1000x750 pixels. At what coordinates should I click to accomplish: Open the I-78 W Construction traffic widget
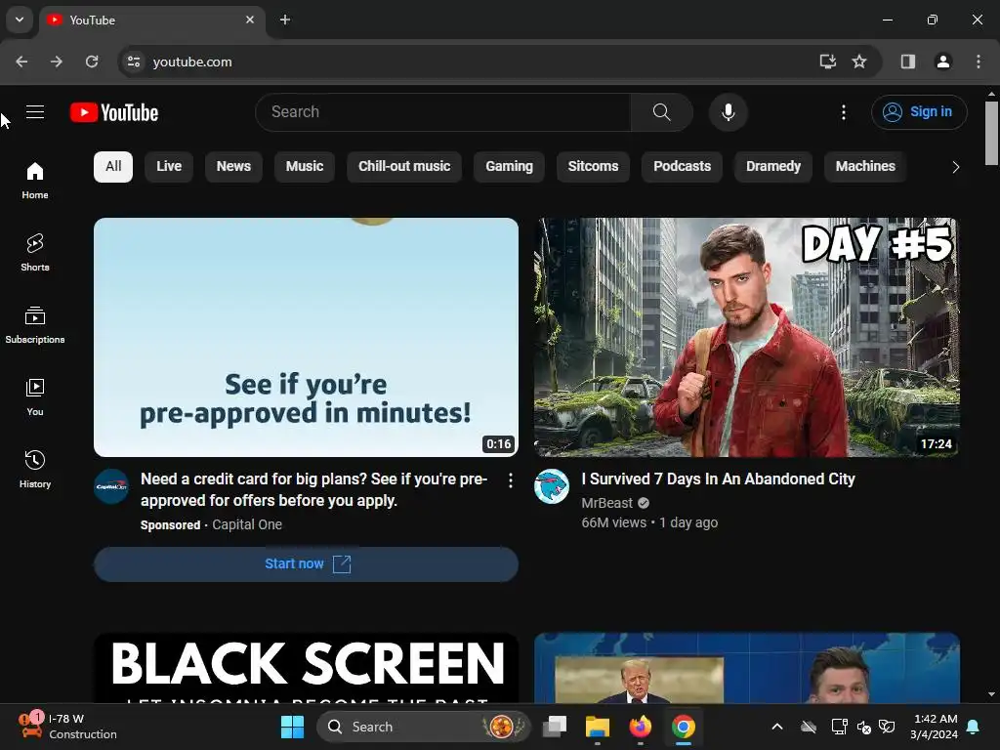tap(67, 727)
